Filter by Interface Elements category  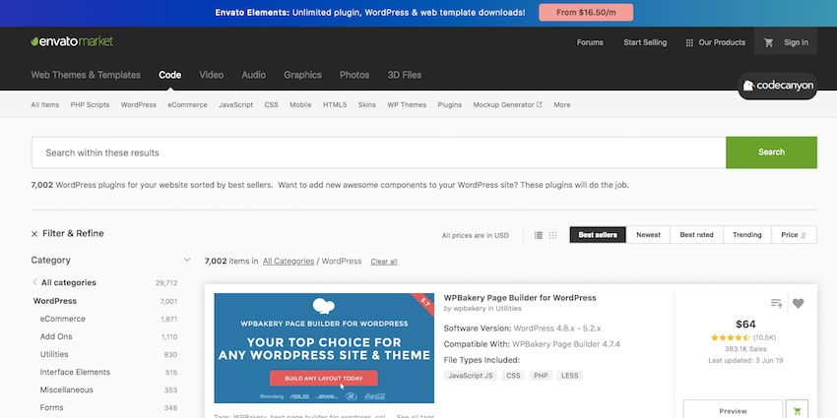[75, 372]
